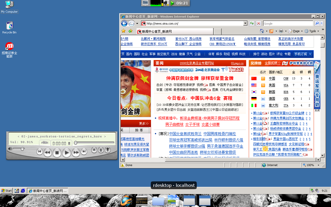This screenshot has width=331, height=207.
Task: Click the Play button in the media player
Action: click(x=66, y=153)
